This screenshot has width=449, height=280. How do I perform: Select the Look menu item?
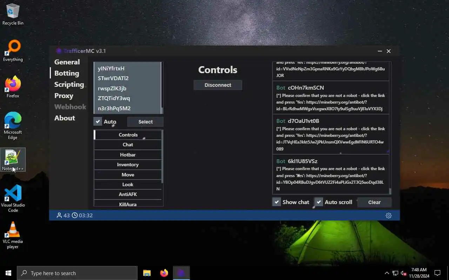[x=128, y=184]
